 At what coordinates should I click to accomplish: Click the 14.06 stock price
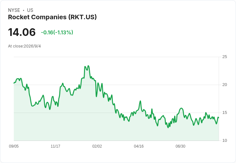(22, 32)
